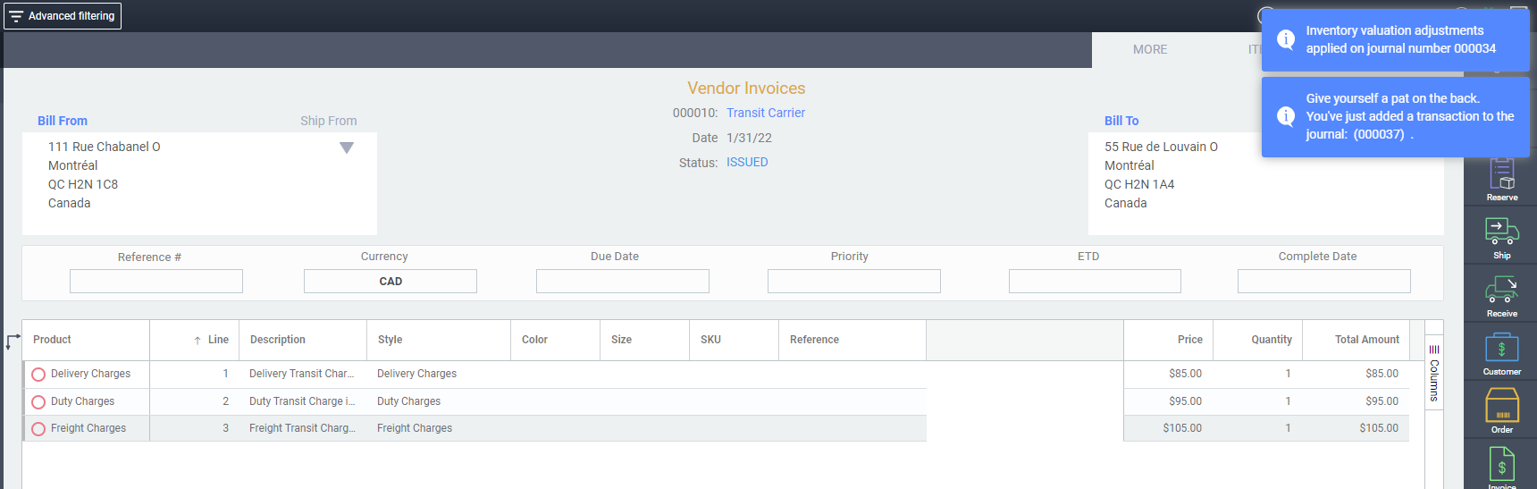Open the Reserve sidebar action
1537x489 pixels.
(x=1501, y=179)
